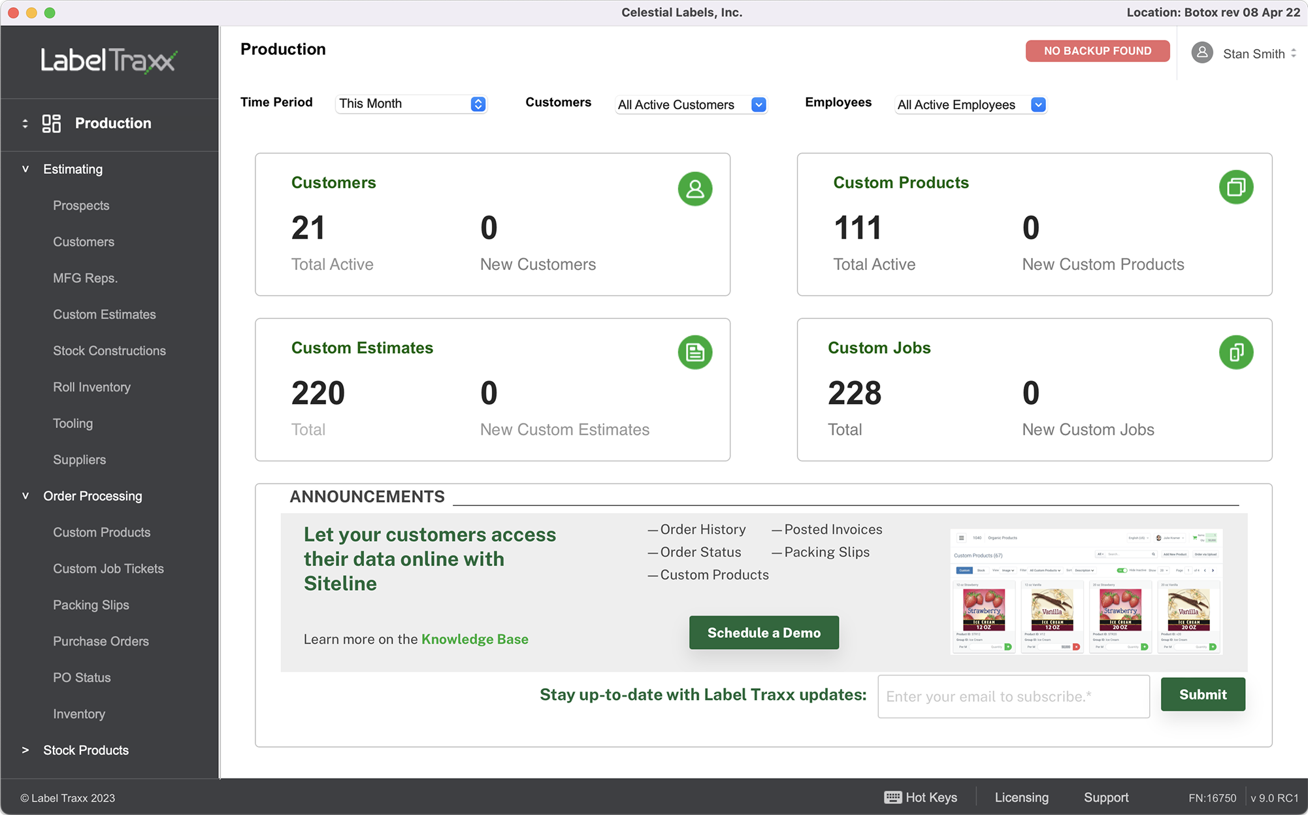
Task: Open Customers in the sidebar
Action: pos(84,242)
